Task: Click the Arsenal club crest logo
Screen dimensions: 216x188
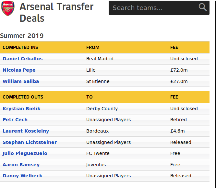Action: pyautogui.click(x=8, y=8)
